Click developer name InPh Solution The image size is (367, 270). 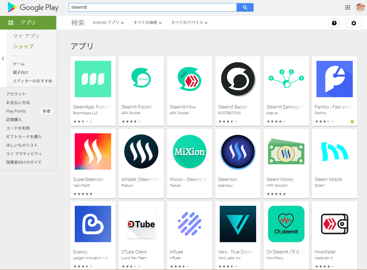point(277,186)
